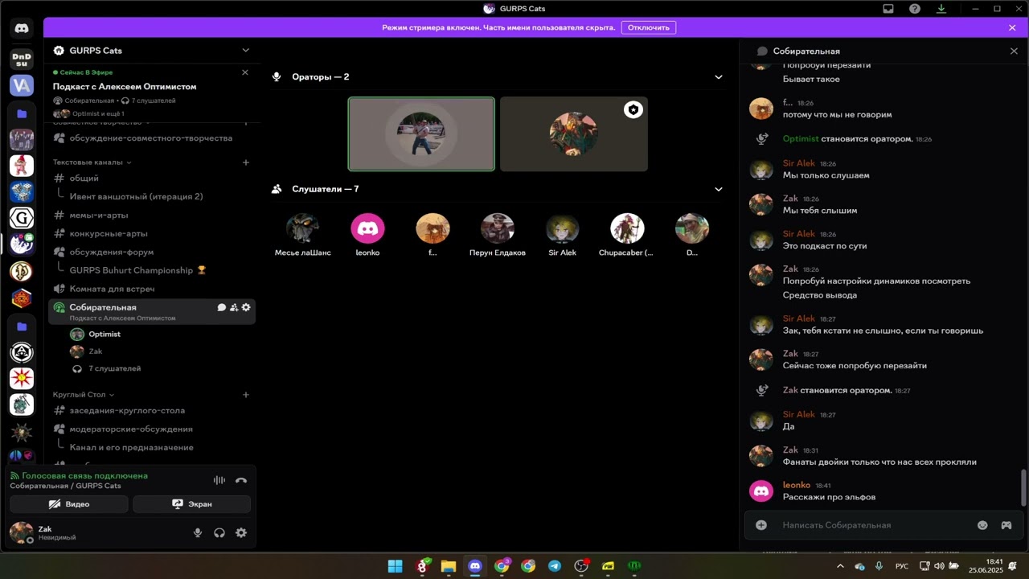Viewport: 1029px width, 579px height.
Task: Collapse the Круглый Стол category
Action: [x=84, y=395]
